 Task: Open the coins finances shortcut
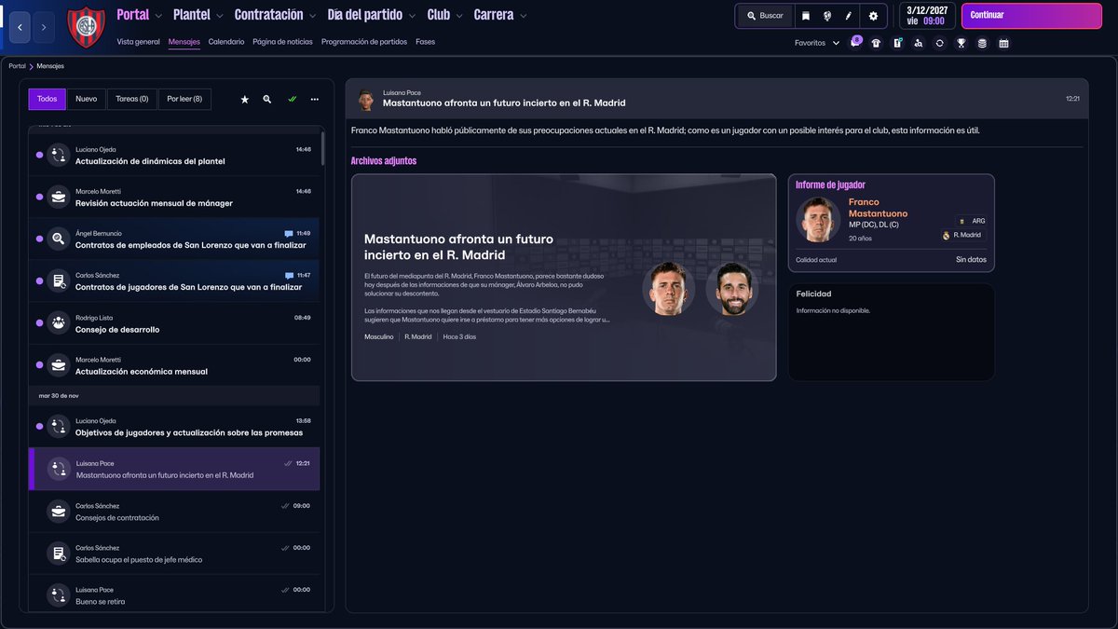point(982,43)
